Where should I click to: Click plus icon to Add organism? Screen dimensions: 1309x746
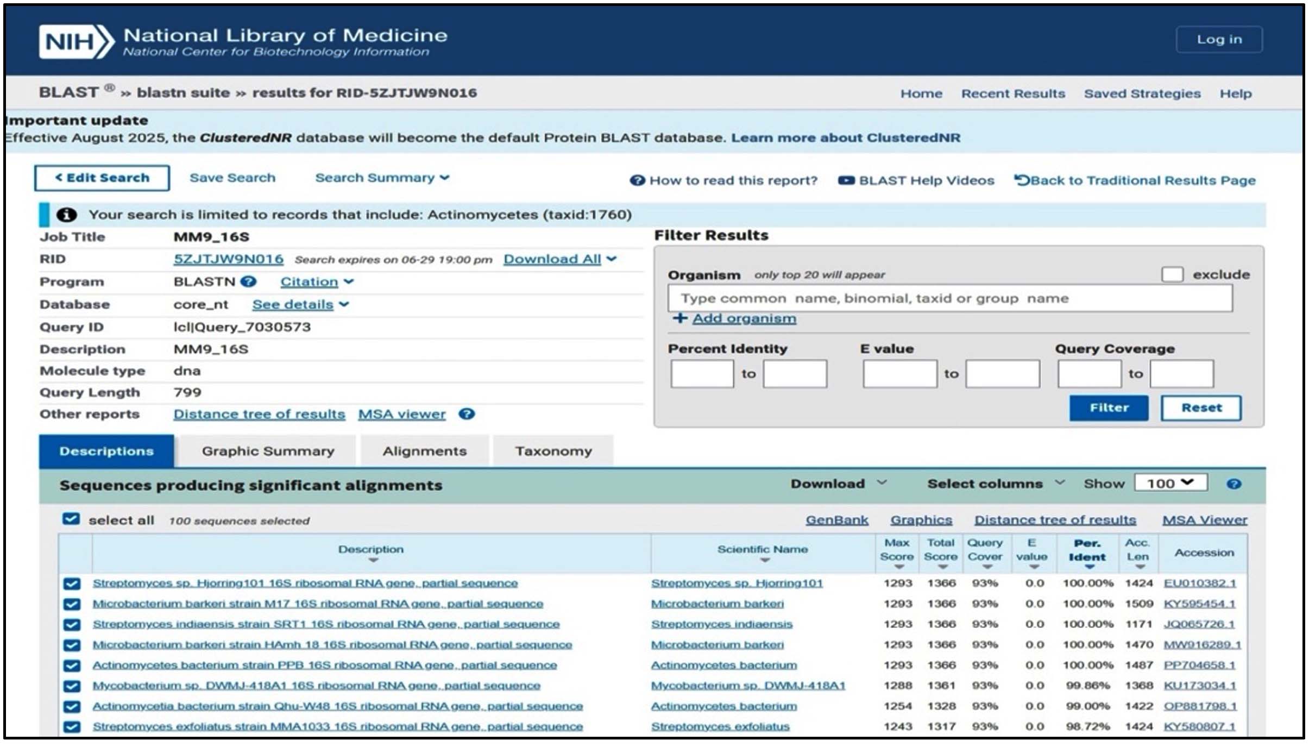pos(680,318)
